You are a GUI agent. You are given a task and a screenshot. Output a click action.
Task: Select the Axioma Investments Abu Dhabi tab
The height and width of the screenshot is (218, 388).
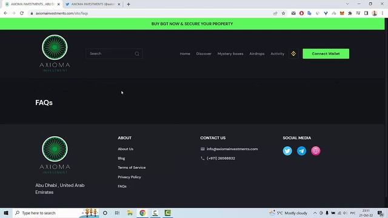(32, 4)
